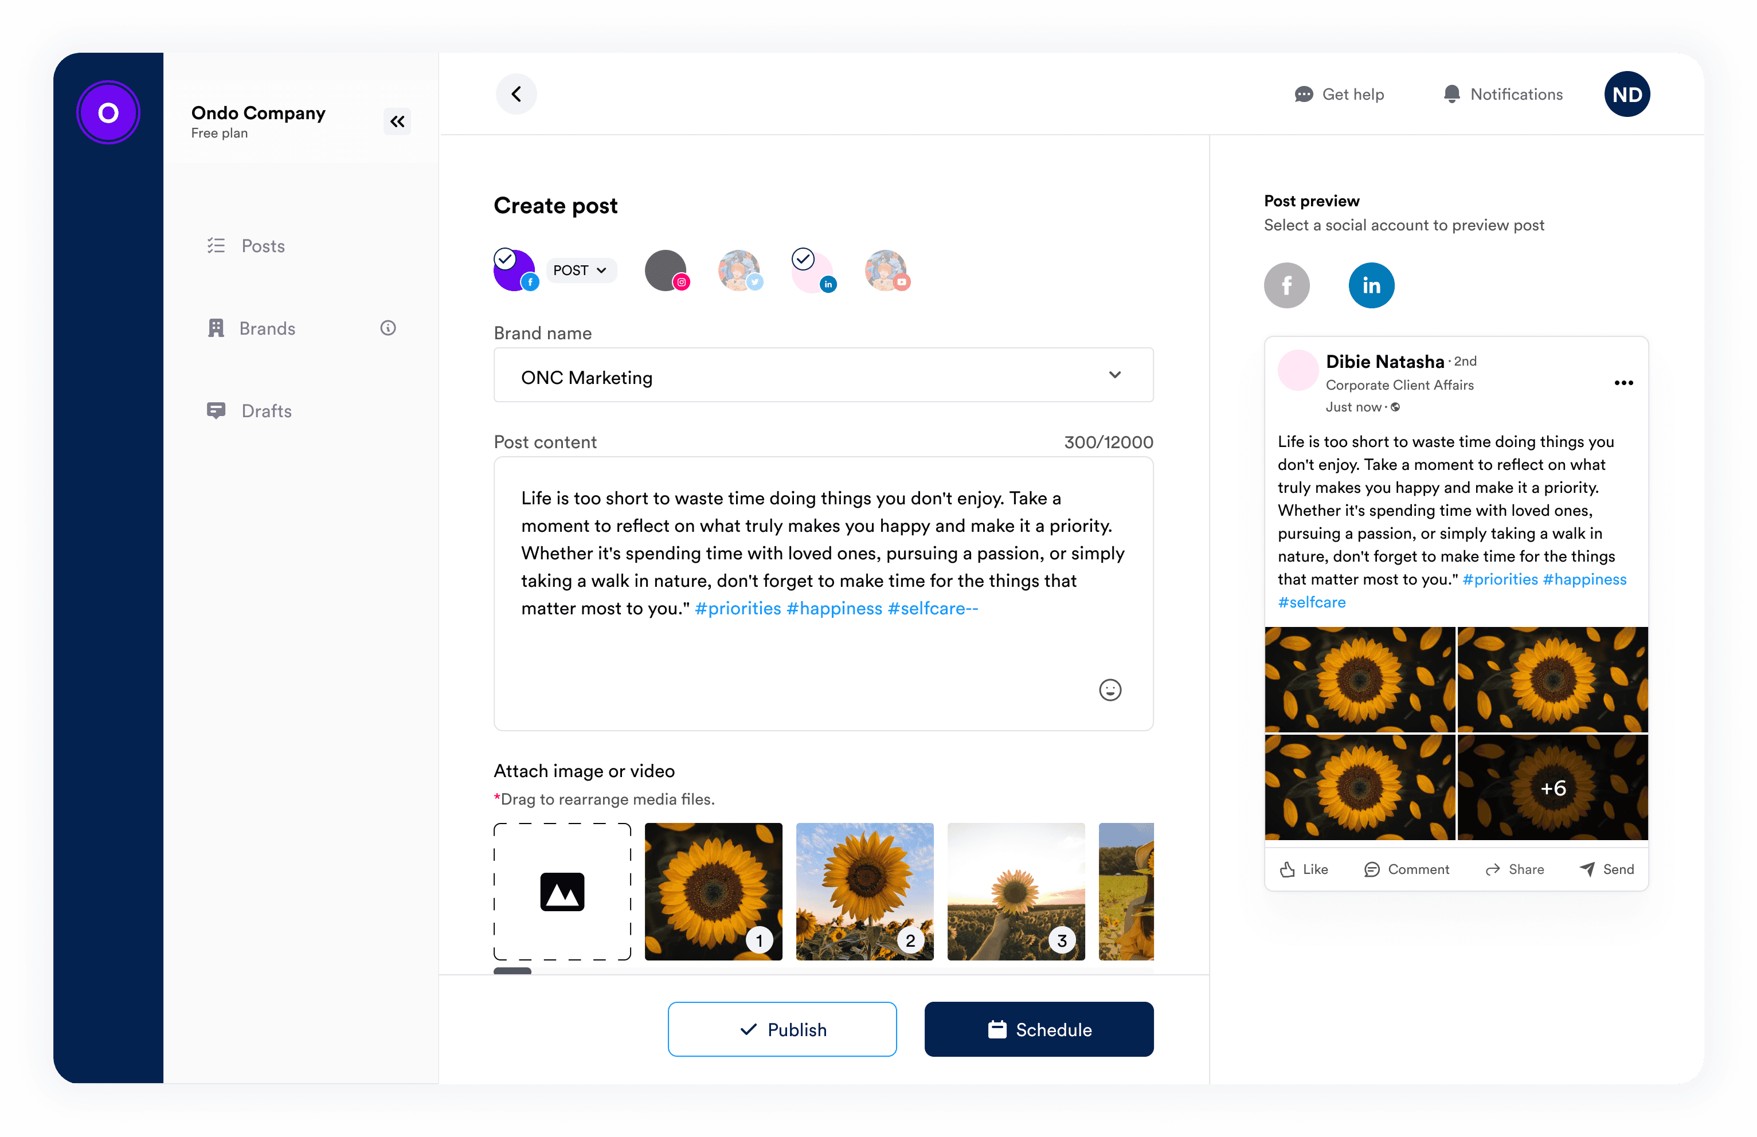Collapse the sidebar with double chevron
This screenshot has width=1757, height=1137.
(397, 121)
